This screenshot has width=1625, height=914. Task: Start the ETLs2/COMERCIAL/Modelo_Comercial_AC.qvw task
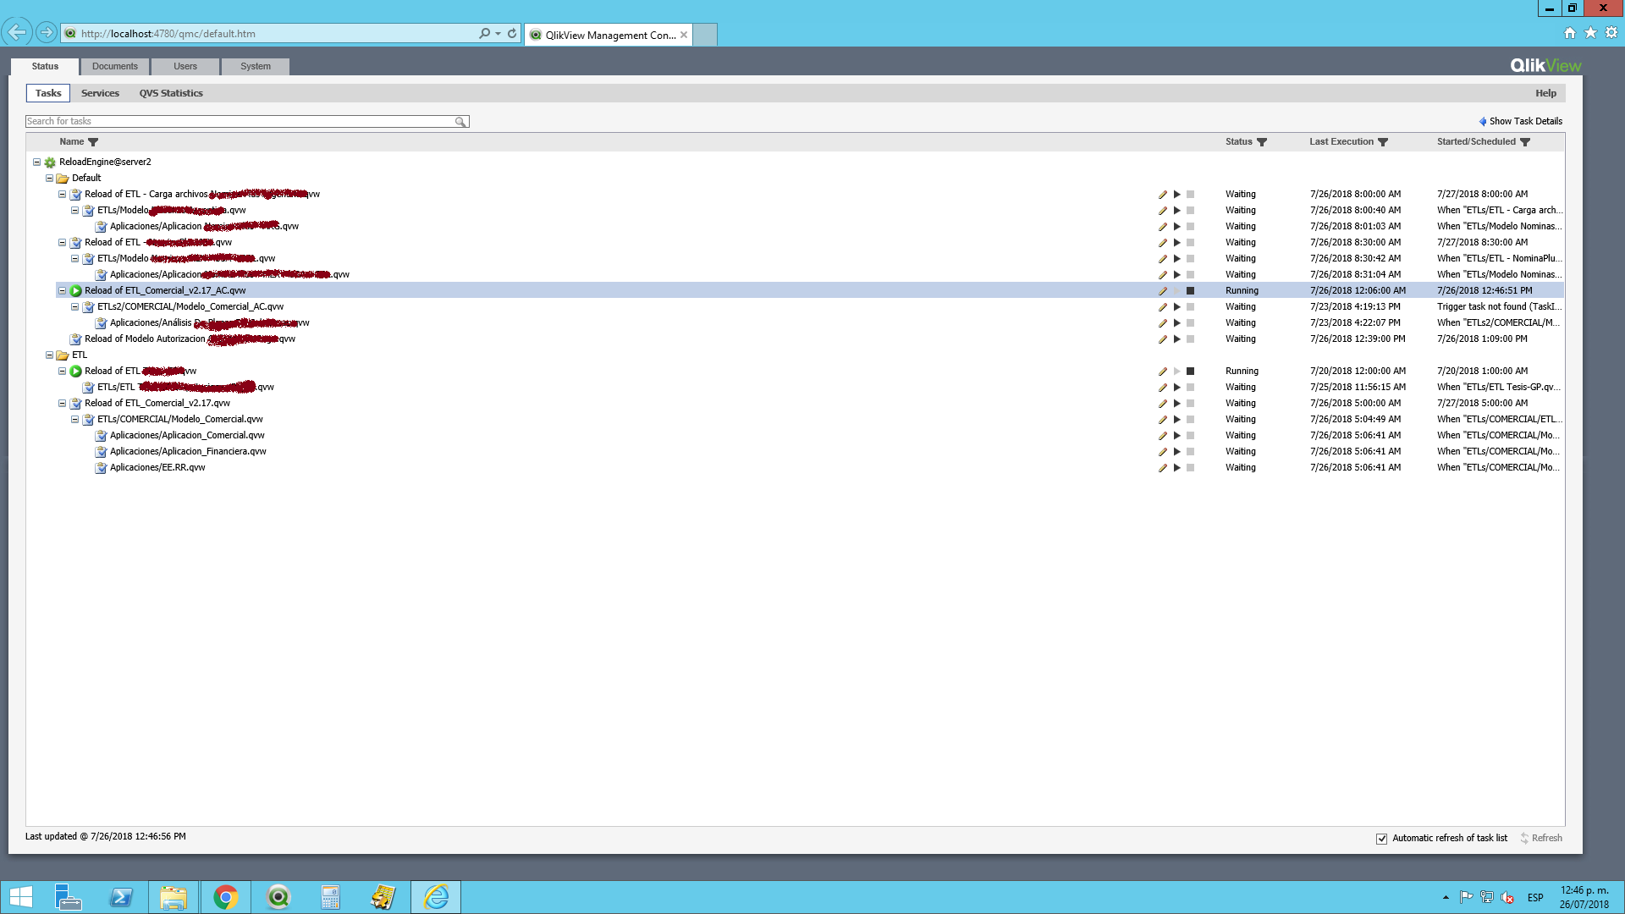[1176, 307]
